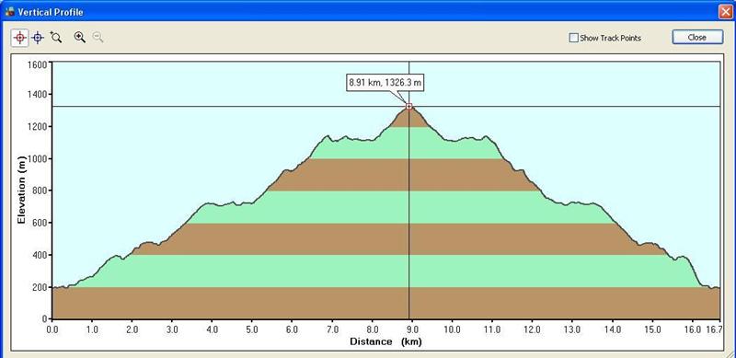The width and height of the screenshot is (736, 358).
Task: Click the greyed-out zoom out magnifier
Action: (98, 38)
